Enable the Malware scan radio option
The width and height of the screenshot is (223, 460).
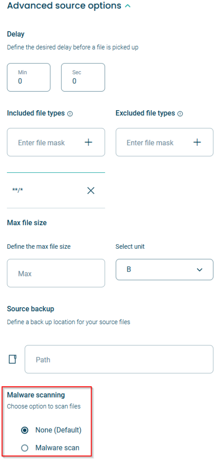pyautogui.click(x=25, y=448)
